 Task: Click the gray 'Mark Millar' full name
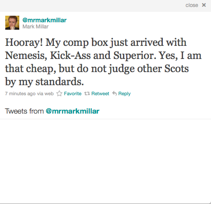(x=35, y=27)
